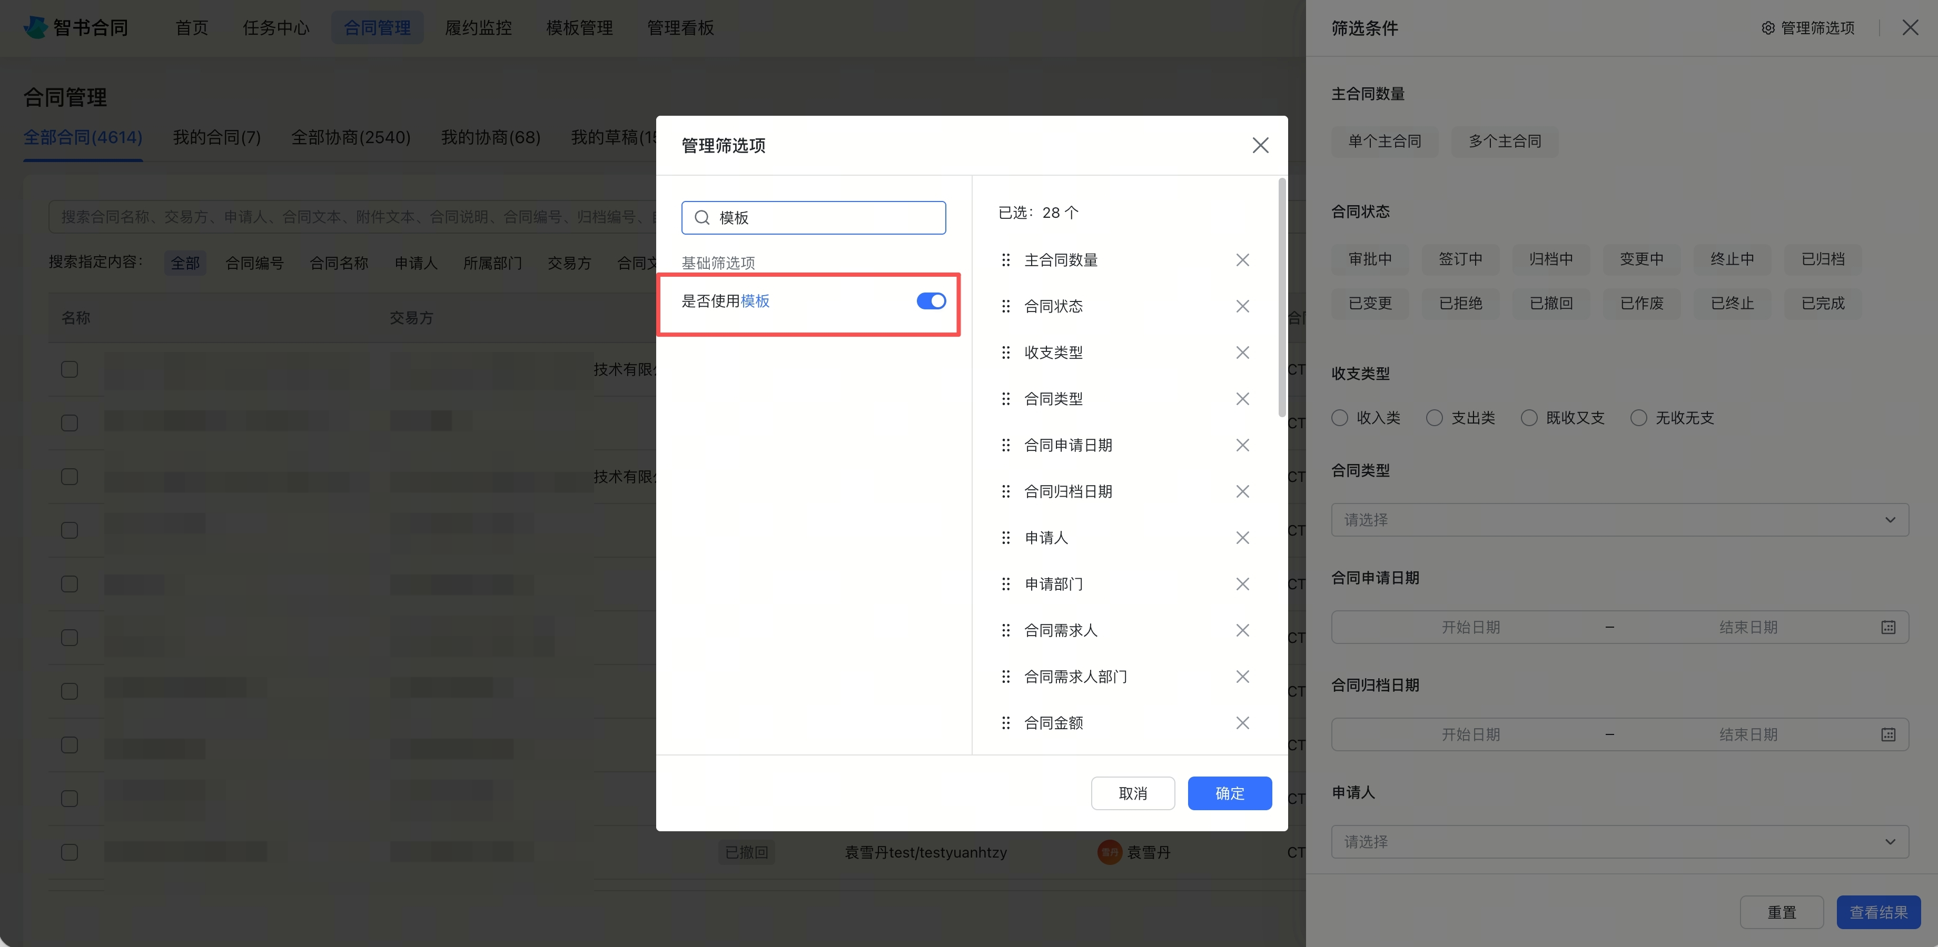Open 任务中心 in top navigation
This screenshot has width=1938, height=947.
[276, 28]
